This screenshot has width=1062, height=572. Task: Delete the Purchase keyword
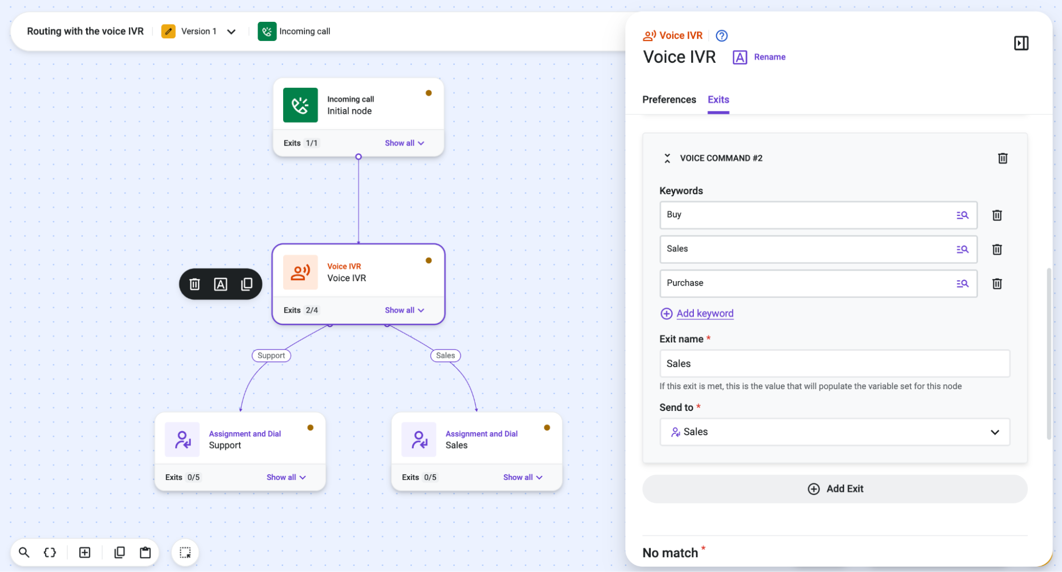[x=997, y=283]
